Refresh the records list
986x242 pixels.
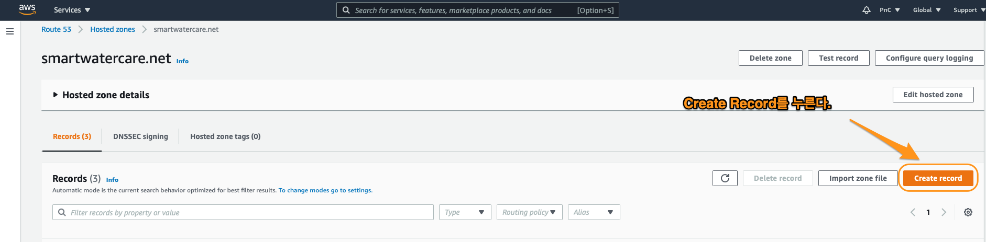tap(725, 178)
